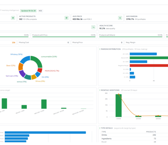Click the Type Details heading
Image resolution: width=168 pixels, height=145 pixels.
(x=107, y=128)
